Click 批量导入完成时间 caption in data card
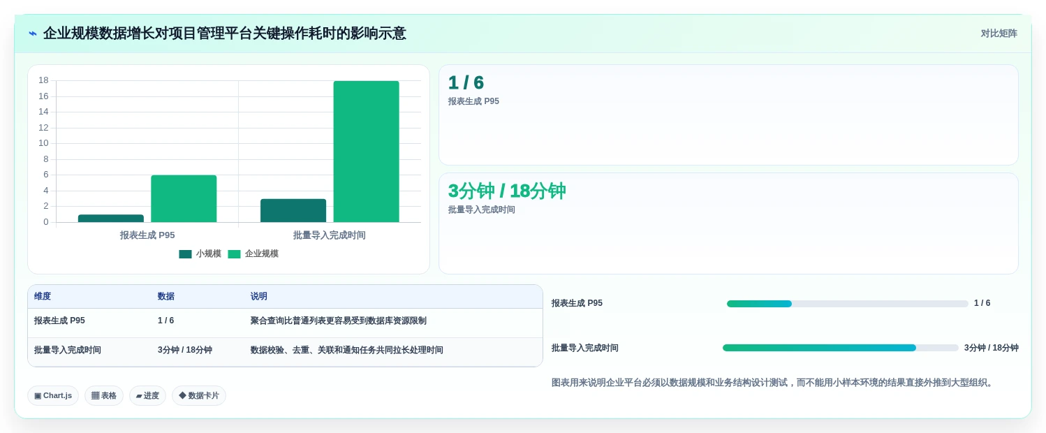Viewport: 1046px width, 433px height. tap(482, 210)
